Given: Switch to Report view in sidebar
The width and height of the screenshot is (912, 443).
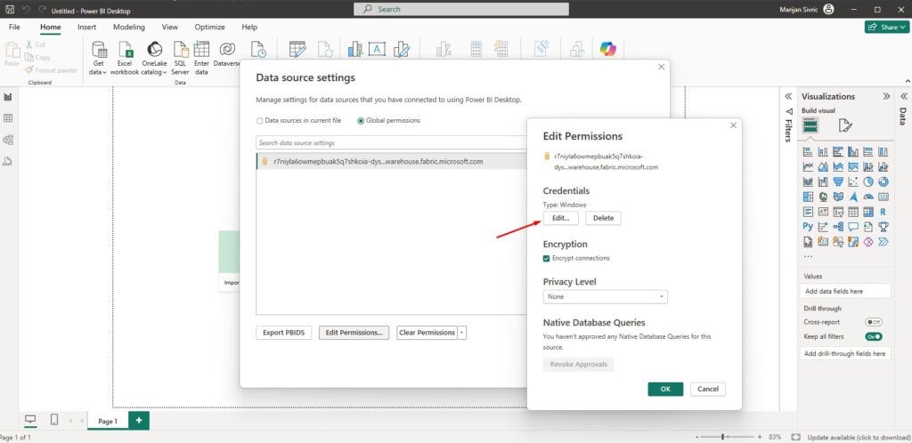Looking at the screenshot, I should (x=8, y=97).
